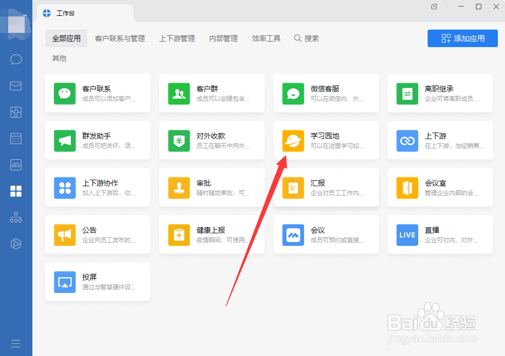Open the hamburger menu at sidebar bottom
The width and height of the screenshot is (505, 356).
pos(16,343)
